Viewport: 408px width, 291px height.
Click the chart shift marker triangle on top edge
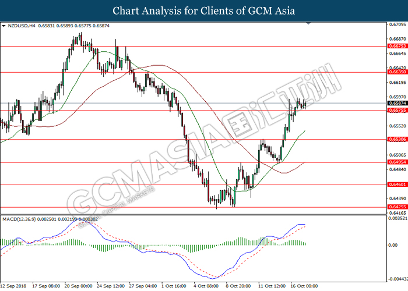[308, 24]
